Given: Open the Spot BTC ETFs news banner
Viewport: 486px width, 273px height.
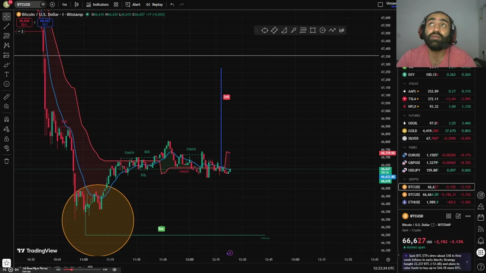Looking at the screenshot, I should coord(436,262).
